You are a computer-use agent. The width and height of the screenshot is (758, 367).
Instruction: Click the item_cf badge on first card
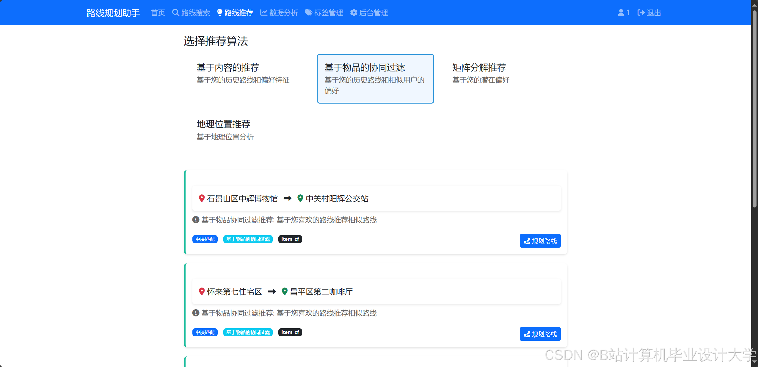[x=290, y=239]
